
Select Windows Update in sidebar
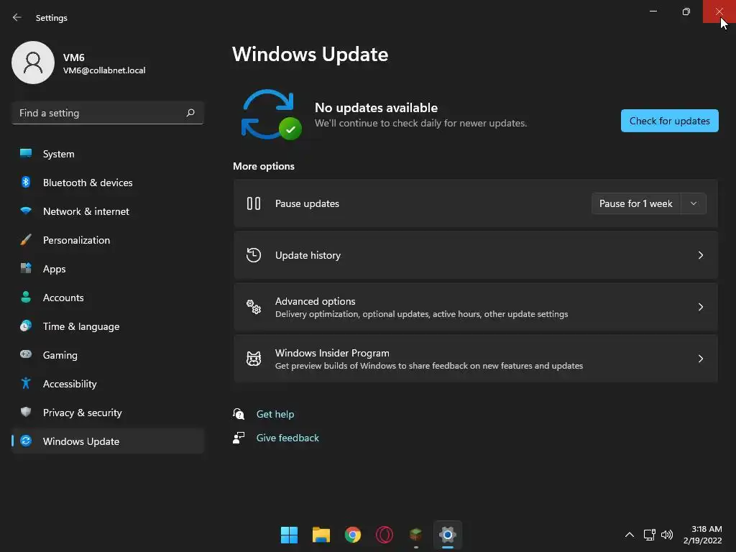(x=108, y=441)
